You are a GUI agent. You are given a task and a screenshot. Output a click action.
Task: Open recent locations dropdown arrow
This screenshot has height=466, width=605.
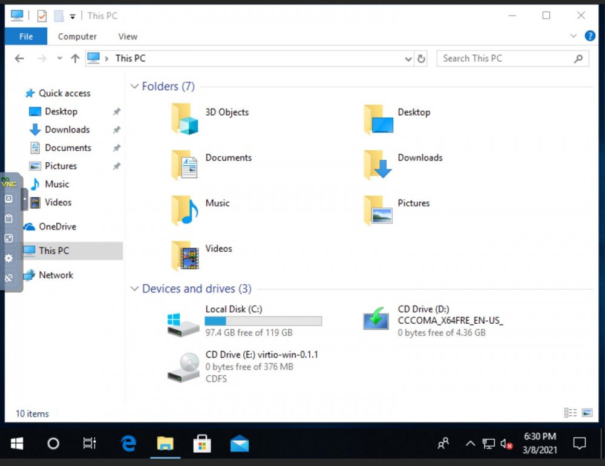click(59, 58)
